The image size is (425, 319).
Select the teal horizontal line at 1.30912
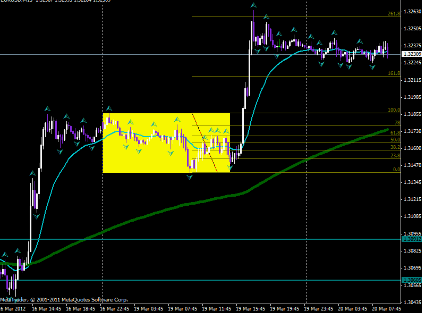coord(201,239)
